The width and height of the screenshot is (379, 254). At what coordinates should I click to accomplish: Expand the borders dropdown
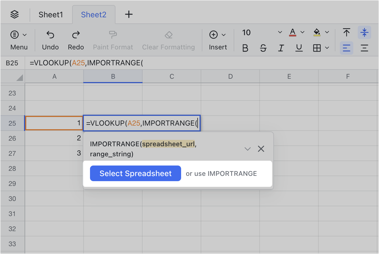point(326,48)
